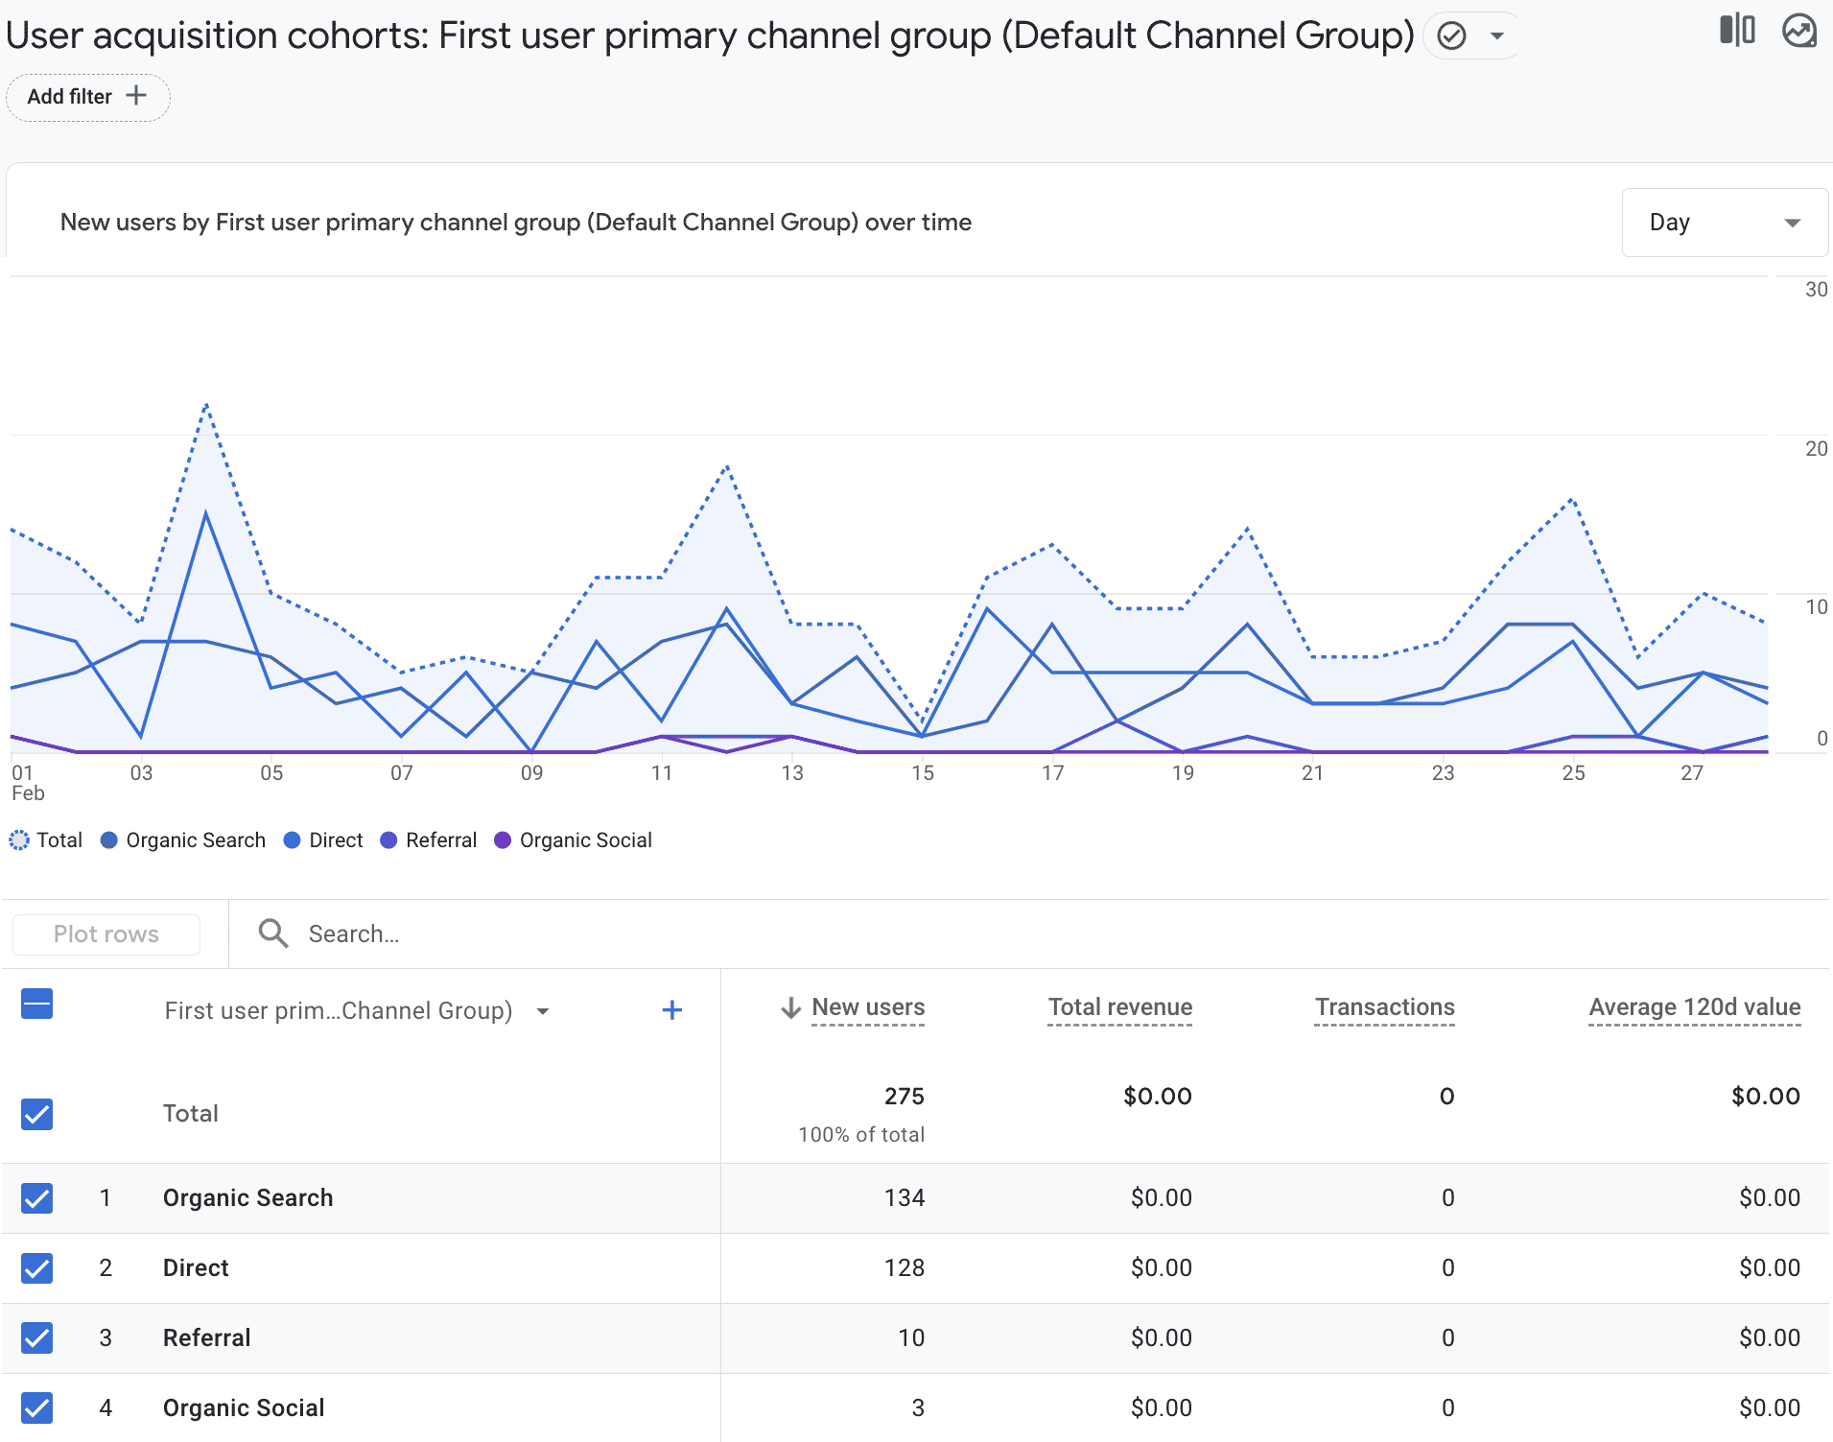
Task: Uncheck the Direct row checkbox
Action: point(37,1268)
